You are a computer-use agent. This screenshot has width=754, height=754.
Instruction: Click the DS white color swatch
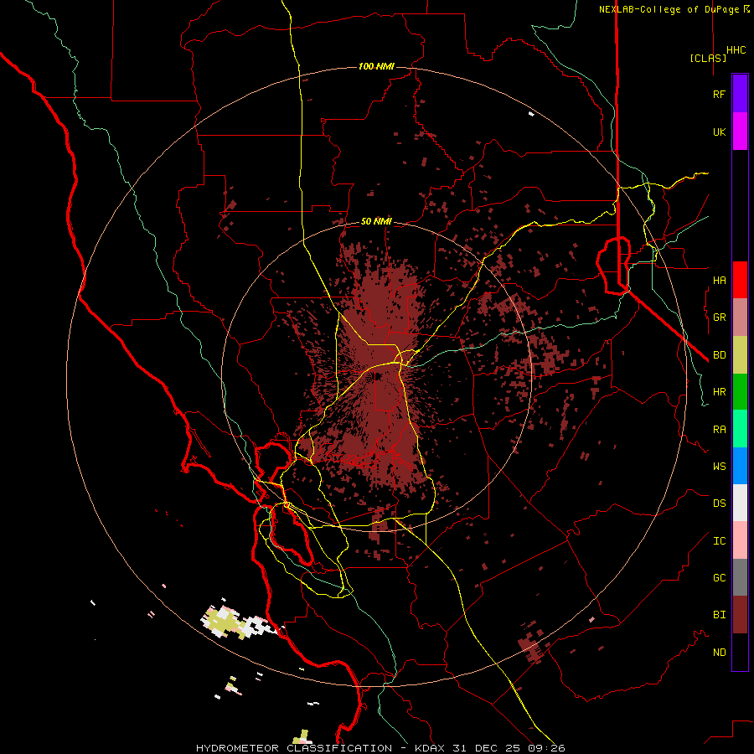(x=740, y=503)
